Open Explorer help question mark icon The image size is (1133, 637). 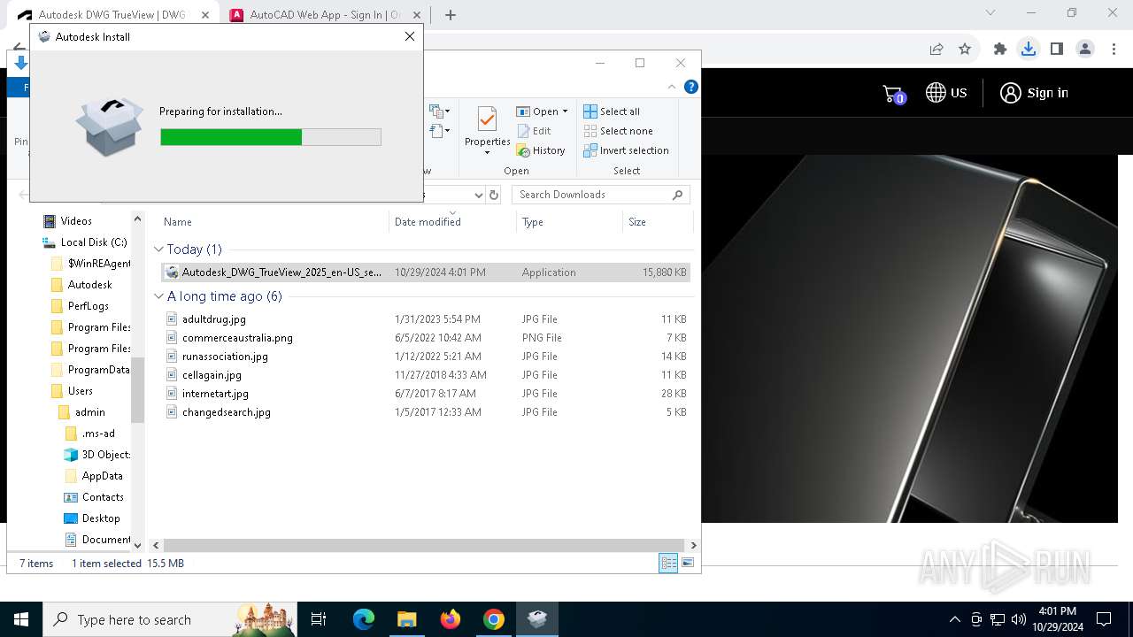click(691, 87)
